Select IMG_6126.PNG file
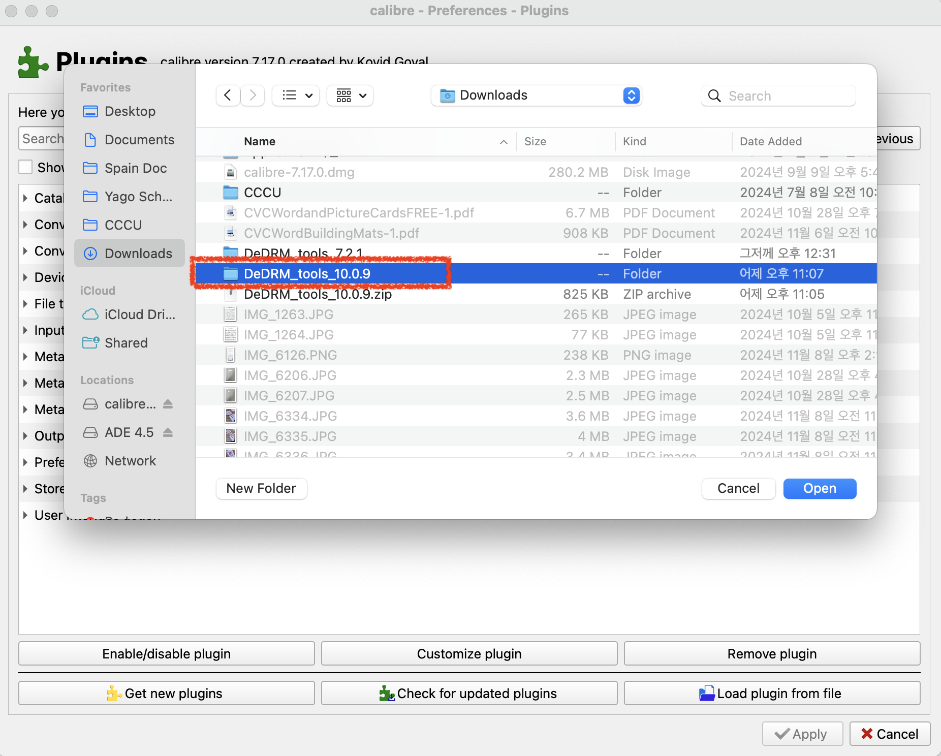The height and width of the screenshot is (756, 941). [x=537, y=355]
